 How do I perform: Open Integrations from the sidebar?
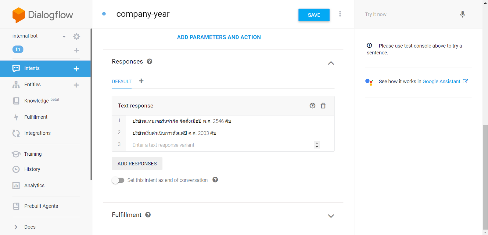[37, 133]
